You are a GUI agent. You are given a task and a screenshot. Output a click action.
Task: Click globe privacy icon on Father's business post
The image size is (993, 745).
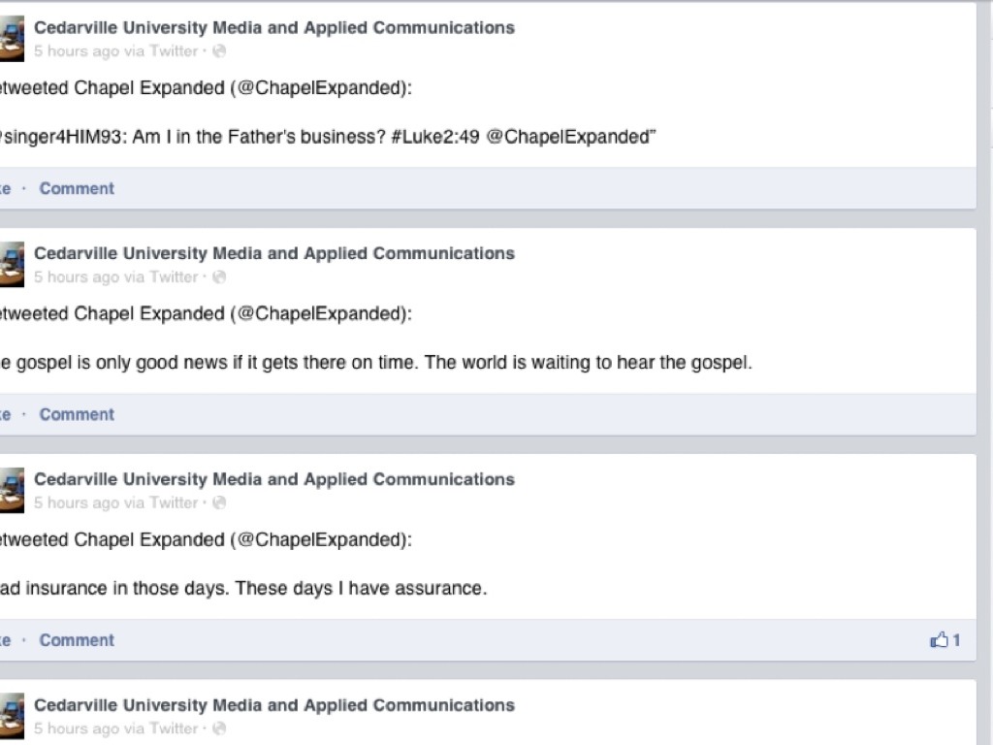point(219,51)
